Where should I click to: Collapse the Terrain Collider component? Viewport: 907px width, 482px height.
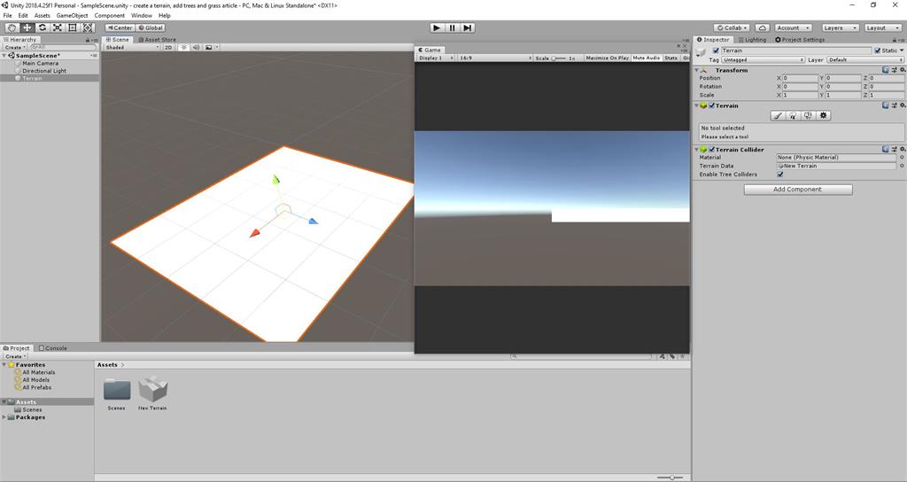pos(697,149)
